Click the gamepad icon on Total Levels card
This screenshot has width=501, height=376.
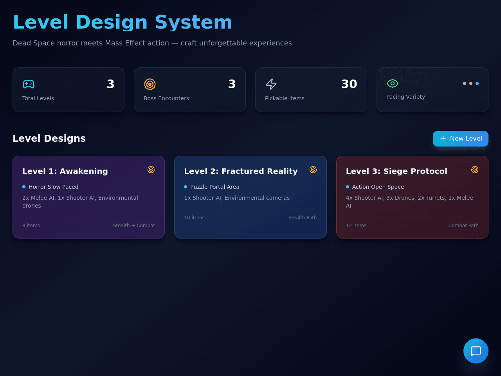tap(29, 84)
